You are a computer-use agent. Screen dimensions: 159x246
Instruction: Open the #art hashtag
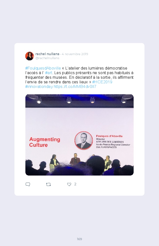49,73
